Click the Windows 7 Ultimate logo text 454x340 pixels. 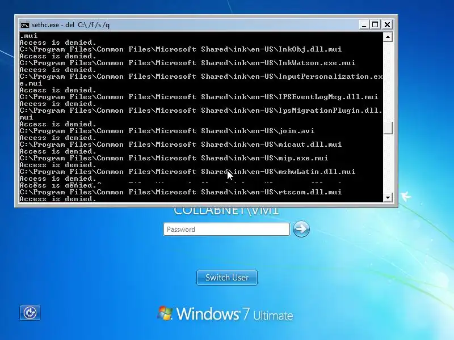225,314
